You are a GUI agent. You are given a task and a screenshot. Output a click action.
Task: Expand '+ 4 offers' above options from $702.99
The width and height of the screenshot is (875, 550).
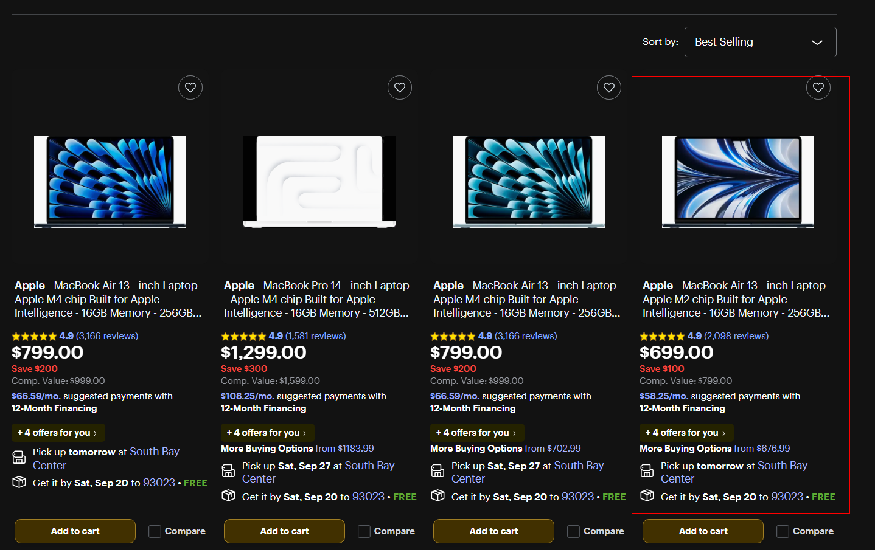point(476,433)
